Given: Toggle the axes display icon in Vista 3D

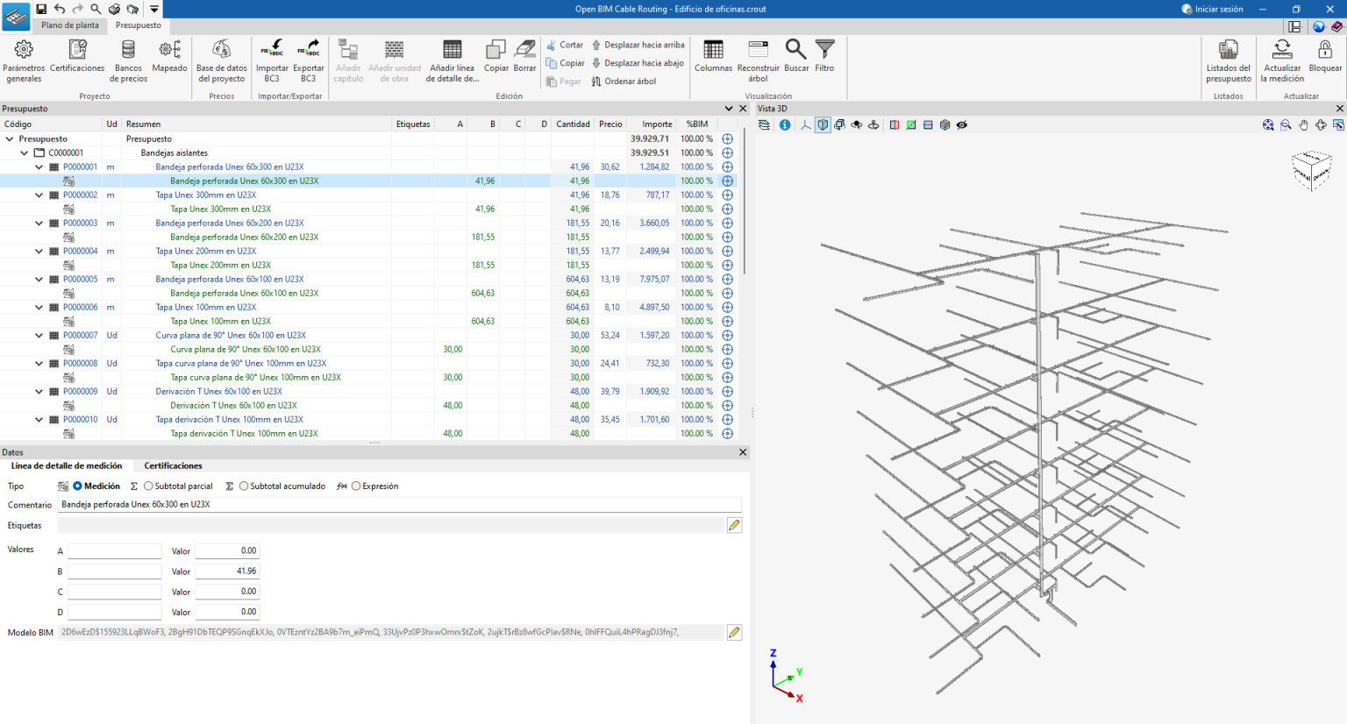Looking at the screenshot, I should (x=805, y=125).
